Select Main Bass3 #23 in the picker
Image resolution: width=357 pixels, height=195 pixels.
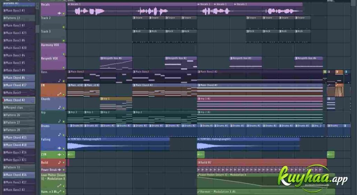19,33
